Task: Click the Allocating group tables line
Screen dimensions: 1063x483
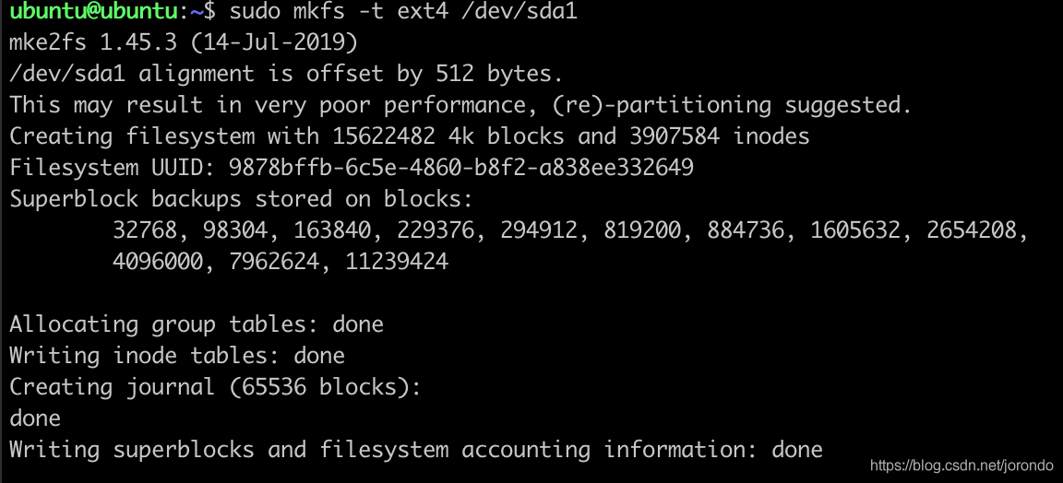Action: (197, 324)
